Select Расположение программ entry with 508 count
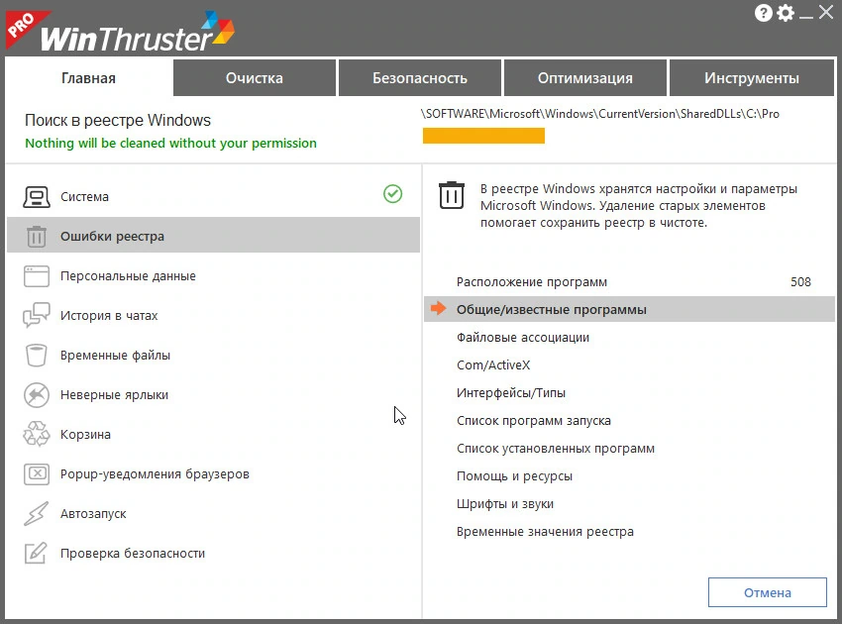 coord(629,282)
